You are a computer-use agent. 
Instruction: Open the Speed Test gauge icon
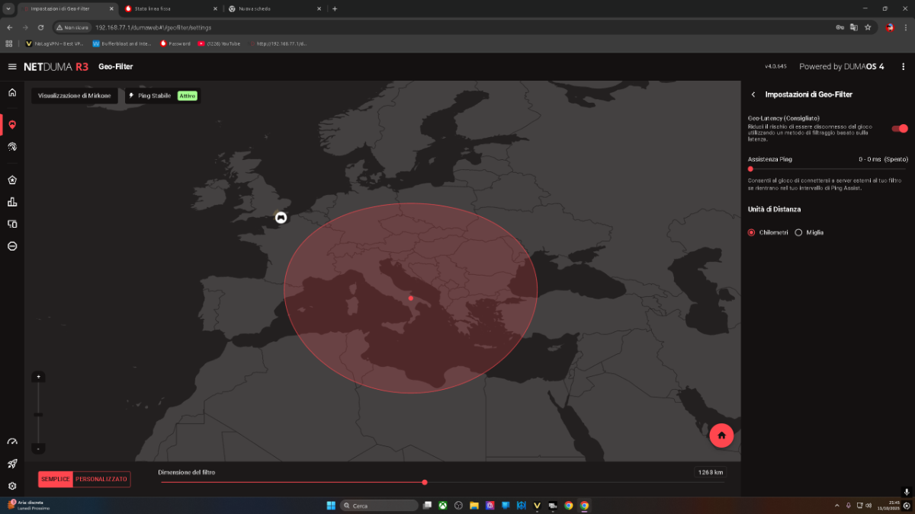tap(12, 442)
